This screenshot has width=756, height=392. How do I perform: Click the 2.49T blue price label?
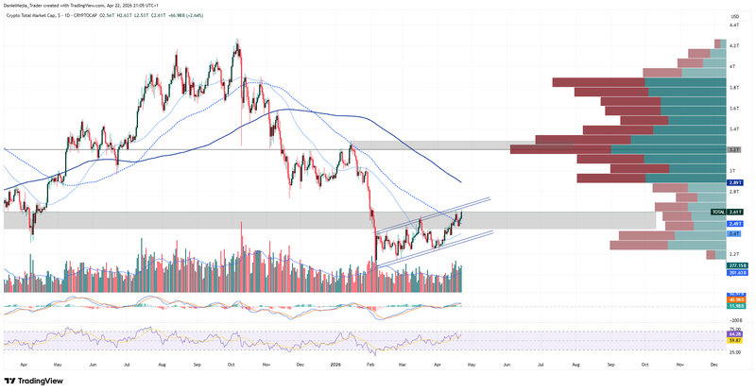[x=734, y=223]
